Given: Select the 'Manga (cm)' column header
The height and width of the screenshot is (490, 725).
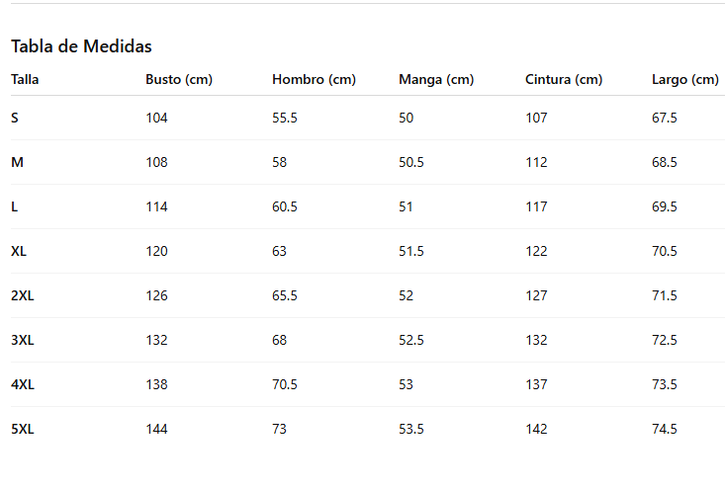Looking at the screenshot, I should pyautogui.click(x=436, y=79).
